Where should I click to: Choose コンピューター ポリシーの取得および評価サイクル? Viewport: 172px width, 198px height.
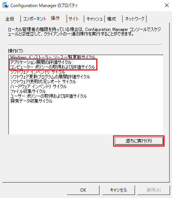[53, 67]
